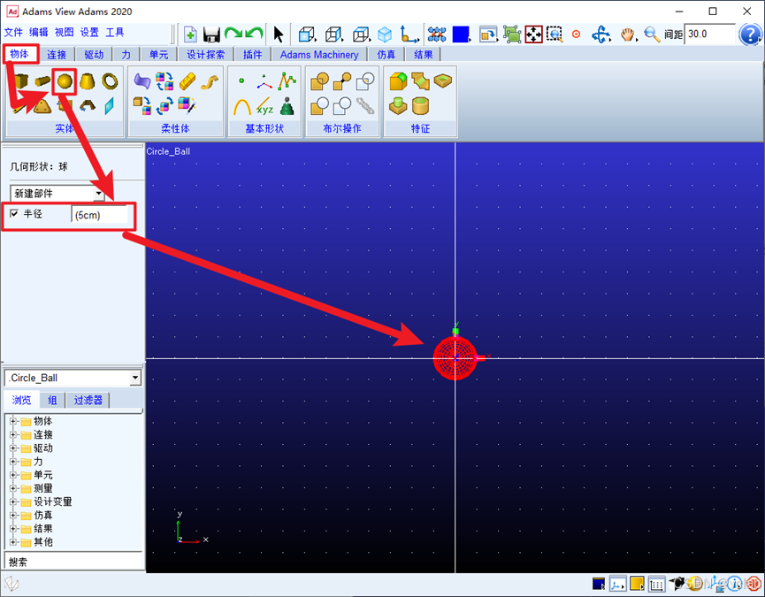
Task: Select the chain geometry icon
Action: pyautogui.click(x=365, y=106)
